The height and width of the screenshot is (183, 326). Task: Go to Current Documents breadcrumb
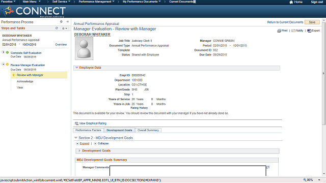[x=181, y=2]
